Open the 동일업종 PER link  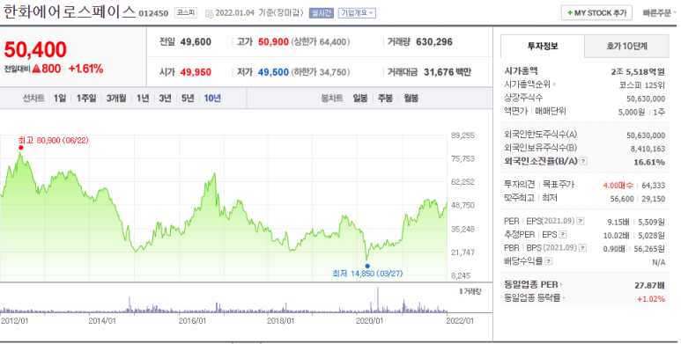[533, 285]
